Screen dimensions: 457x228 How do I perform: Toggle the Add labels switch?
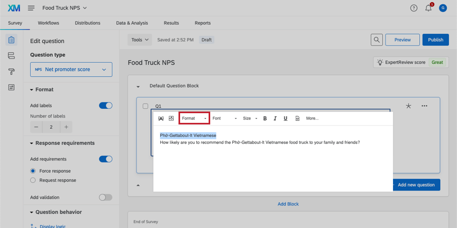click(105, 106)
